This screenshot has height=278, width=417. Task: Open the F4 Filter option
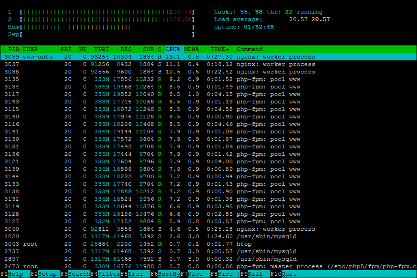click(105, 274)
